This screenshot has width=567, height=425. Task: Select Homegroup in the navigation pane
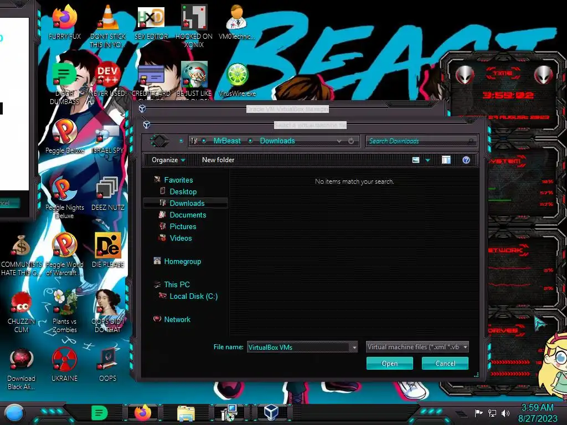(x=182, y=261)
